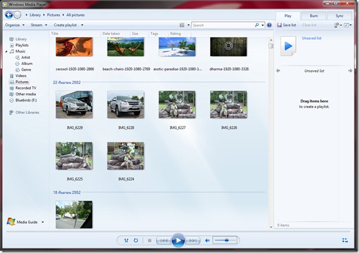Open the Help question mark icon
This screenshot has width=359, height=253.
point(269,26)
